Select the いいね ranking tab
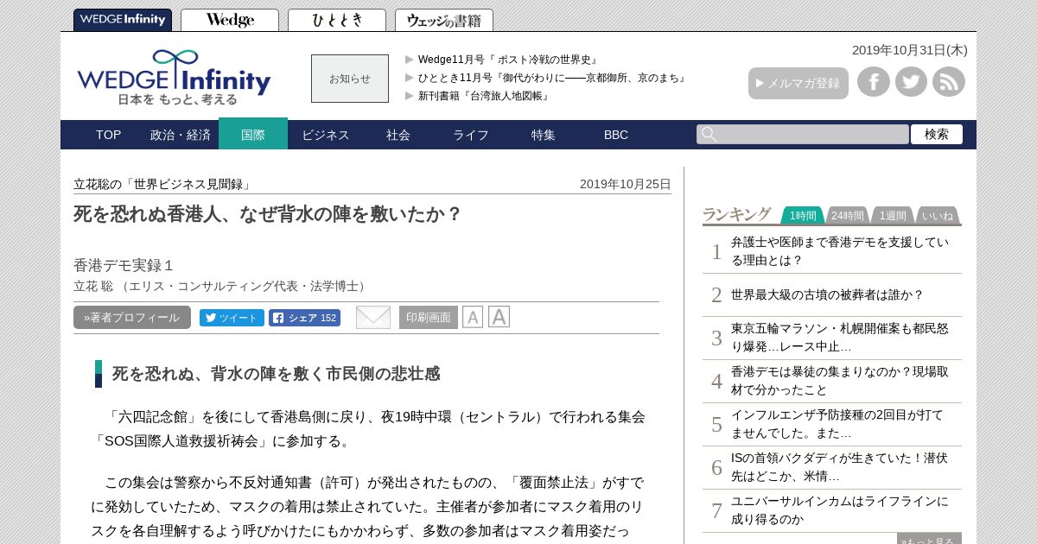1037x544 pixels. 938,216
